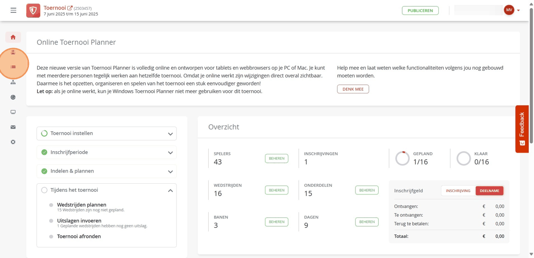Switch Inschrijfgeld toggle to Deelname
Screen dimensions: 534x258
click(x=489, y=191)
